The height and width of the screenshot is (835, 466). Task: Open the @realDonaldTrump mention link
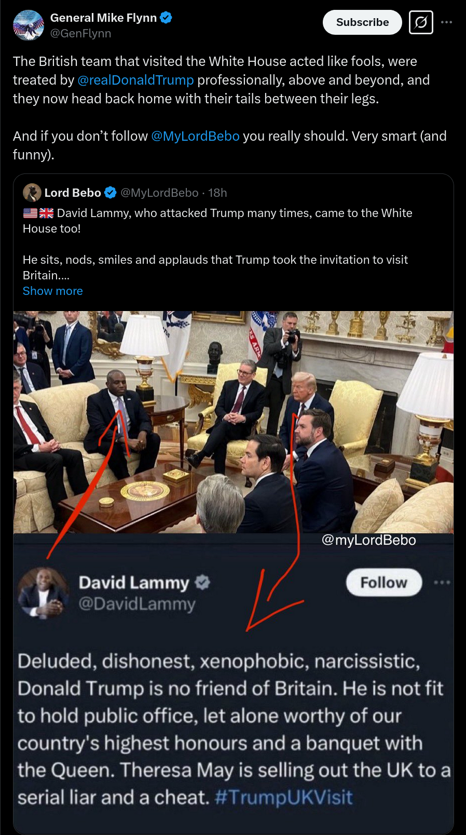[135, 80]
